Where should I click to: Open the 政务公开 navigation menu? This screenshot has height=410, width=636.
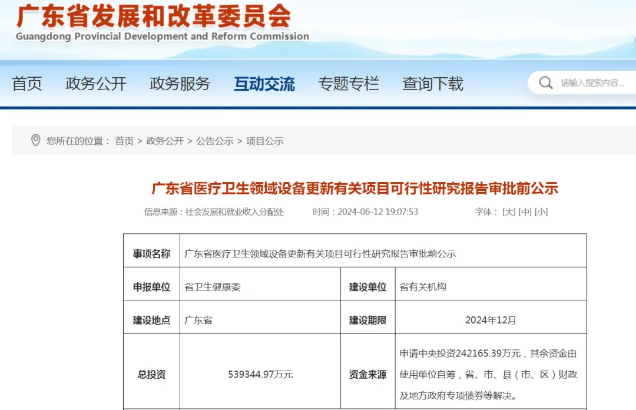click(x=95, y=84)
